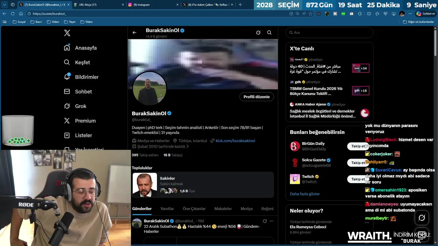Viewport: 438px width, 246px height.
Task: Expand Şubat 2010 tarihinde katıldı details
Action: (160, 147)
